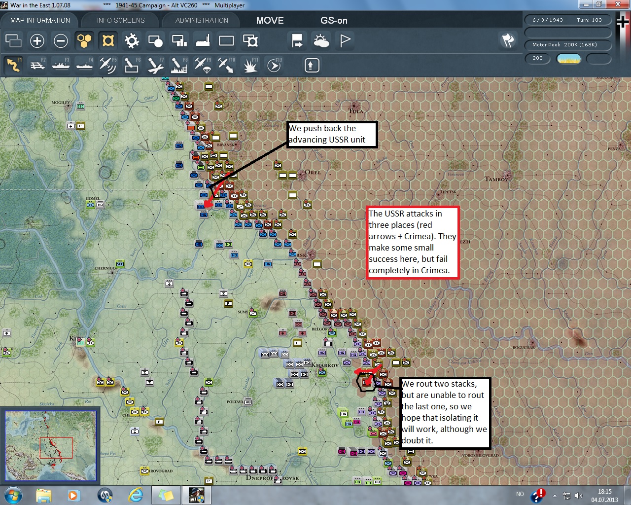Choose the F9 air transport parachute mode
This screenshot has width=631, height=505.
pos(203,65)
